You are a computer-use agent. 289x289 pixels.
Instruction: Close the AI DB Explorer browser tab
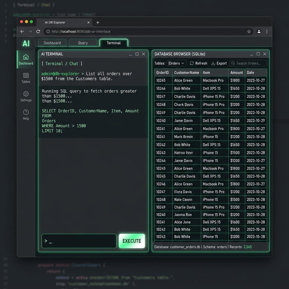tap(88, 22)
